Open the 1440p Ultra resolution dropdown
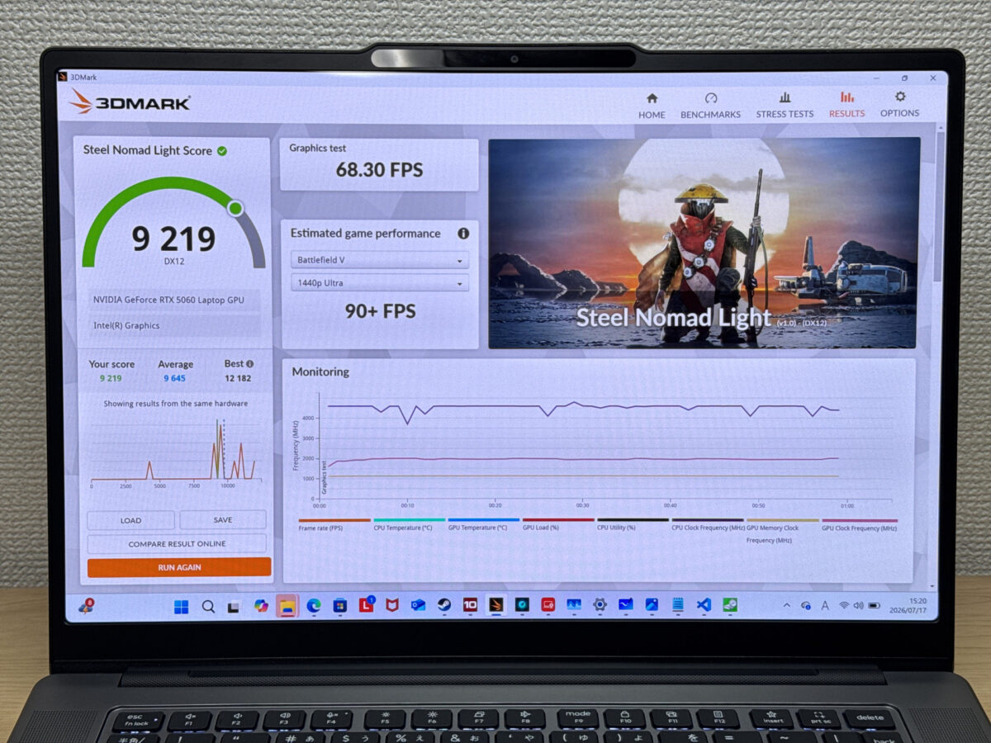This screenshot has height=743, width=991. [x=380, y=283]
